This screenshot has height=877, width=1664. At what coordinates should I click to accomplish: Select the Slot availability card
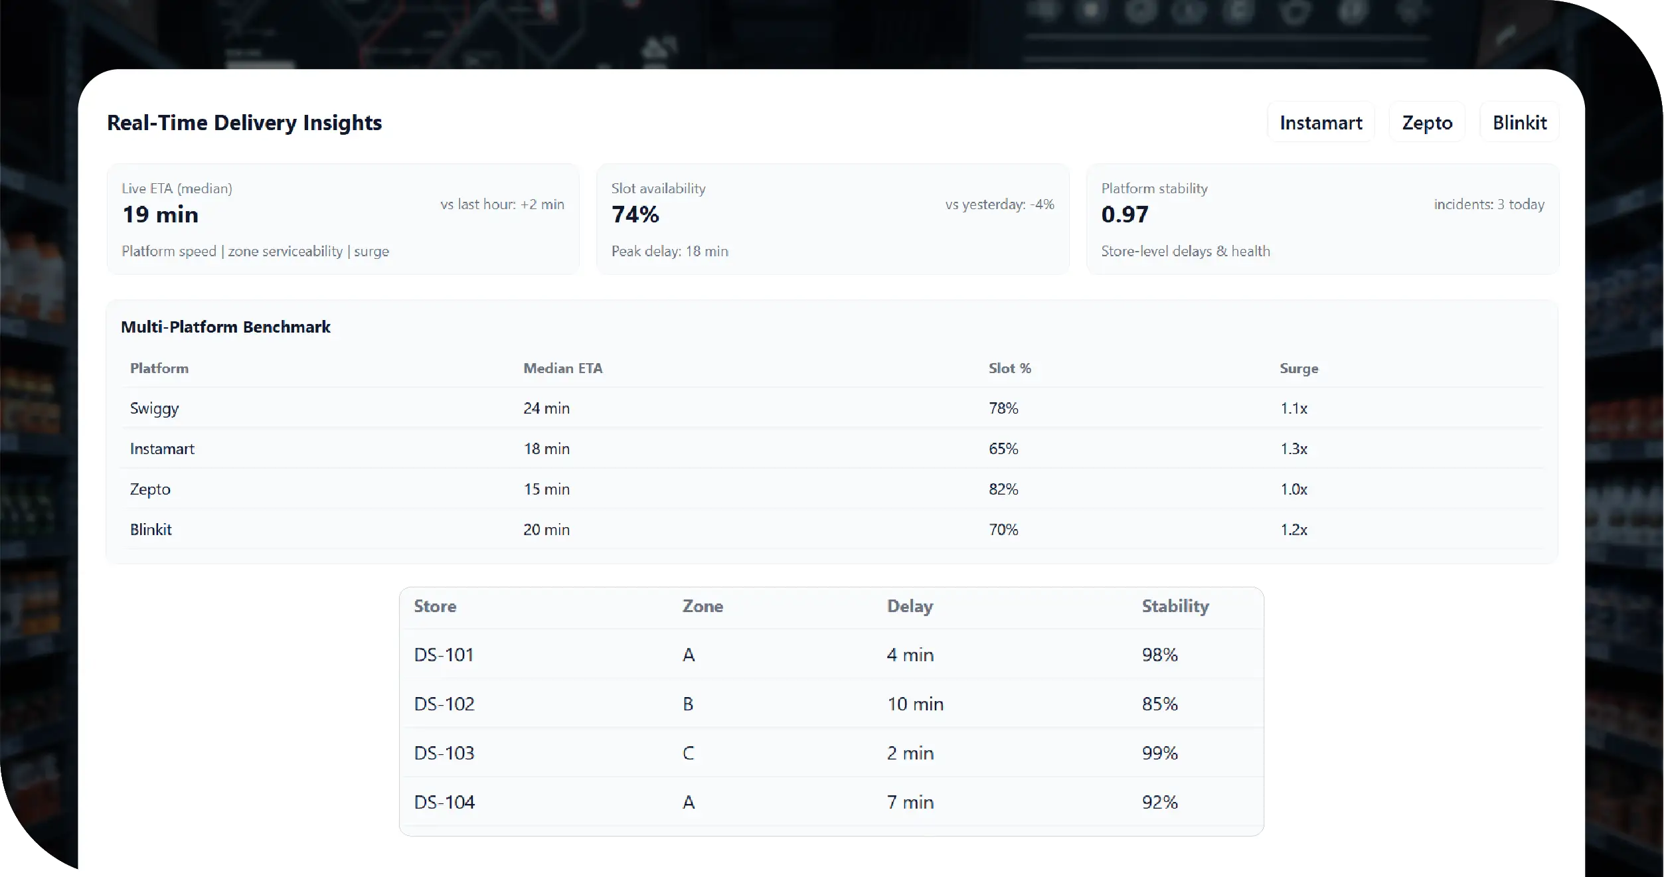pos(832,219)
